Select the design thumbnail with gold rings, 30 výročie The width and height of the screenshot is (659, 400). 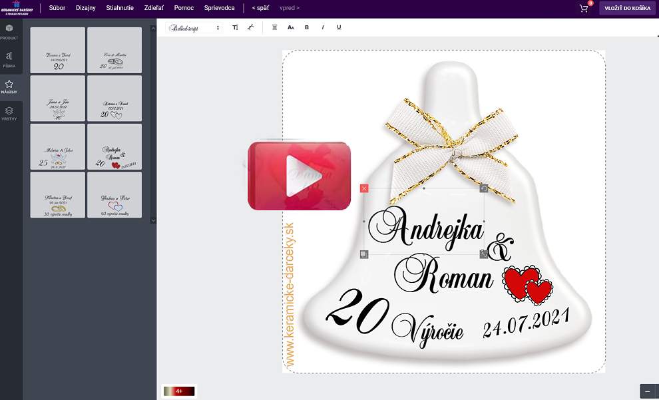pyautogui.click(x=57, y=195)
